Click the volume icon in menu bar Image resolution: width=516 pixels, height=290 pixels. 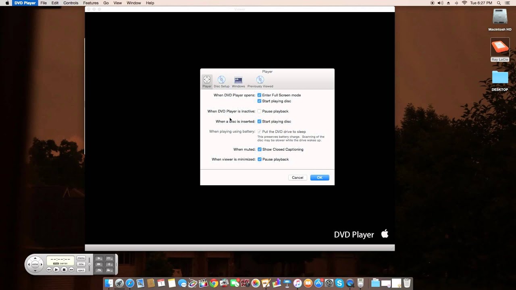(x=440, y=3)
